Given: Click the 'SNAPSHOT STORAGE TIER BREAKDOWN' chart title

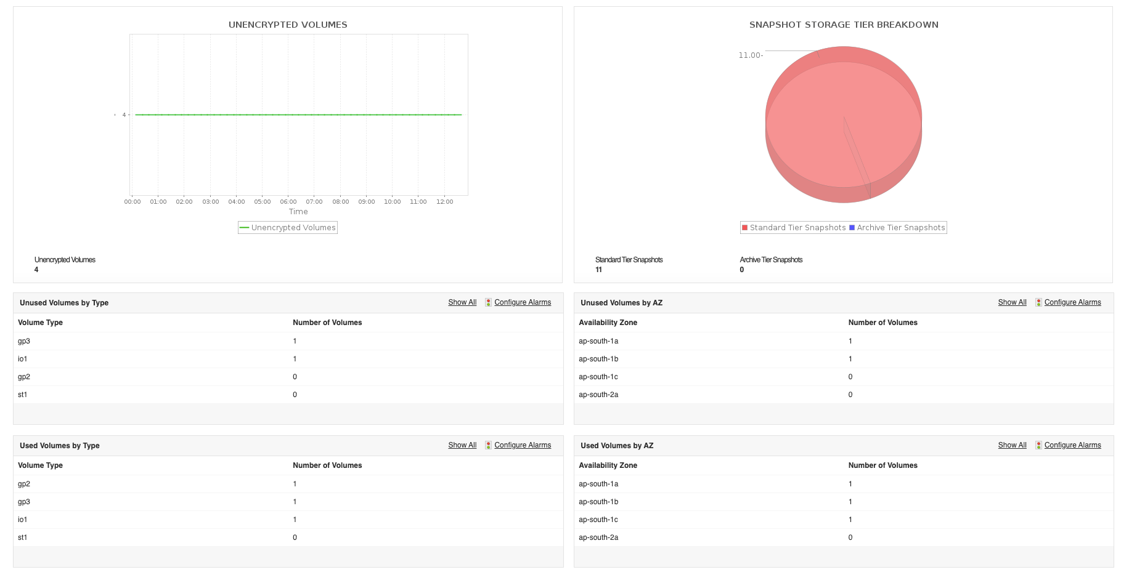Looking at the screenshot, I should 844,25.
